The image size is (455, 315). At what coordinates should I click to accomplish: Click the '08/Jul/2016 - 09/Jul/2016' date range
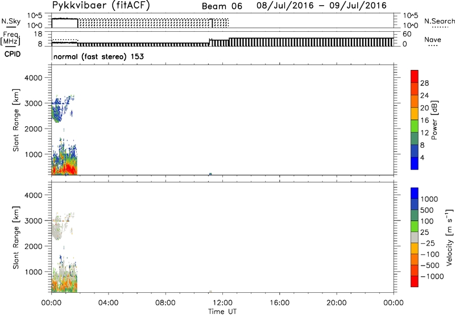pos(321,6)
